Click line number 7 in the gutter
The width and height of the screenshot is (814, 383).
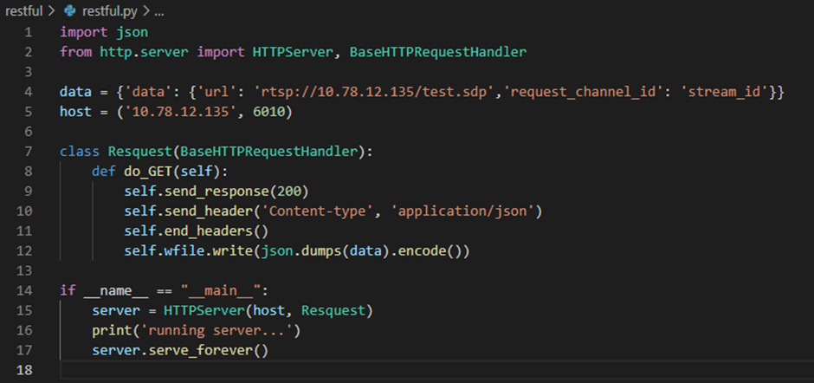pos(28,152)
